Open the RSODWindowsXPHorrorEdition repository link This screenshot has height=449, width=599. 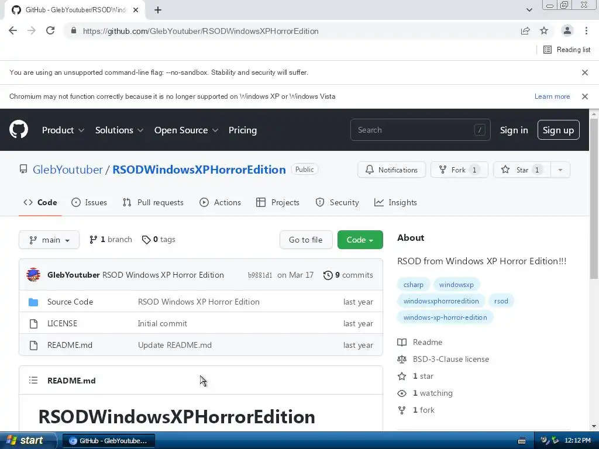(199, 170)
